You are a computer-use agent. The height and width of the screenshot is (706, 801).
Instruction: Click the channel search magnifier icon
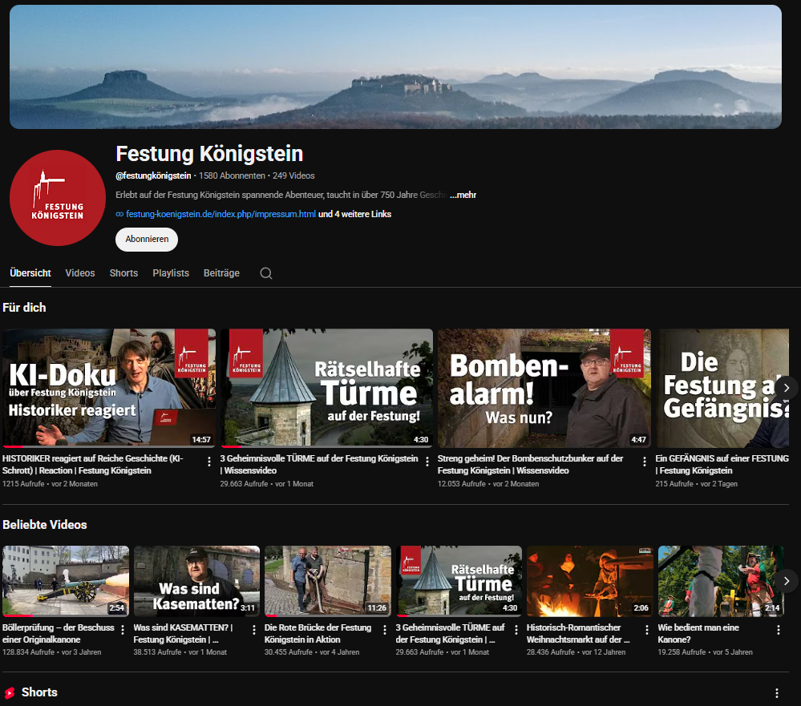[x=265, y=273]
